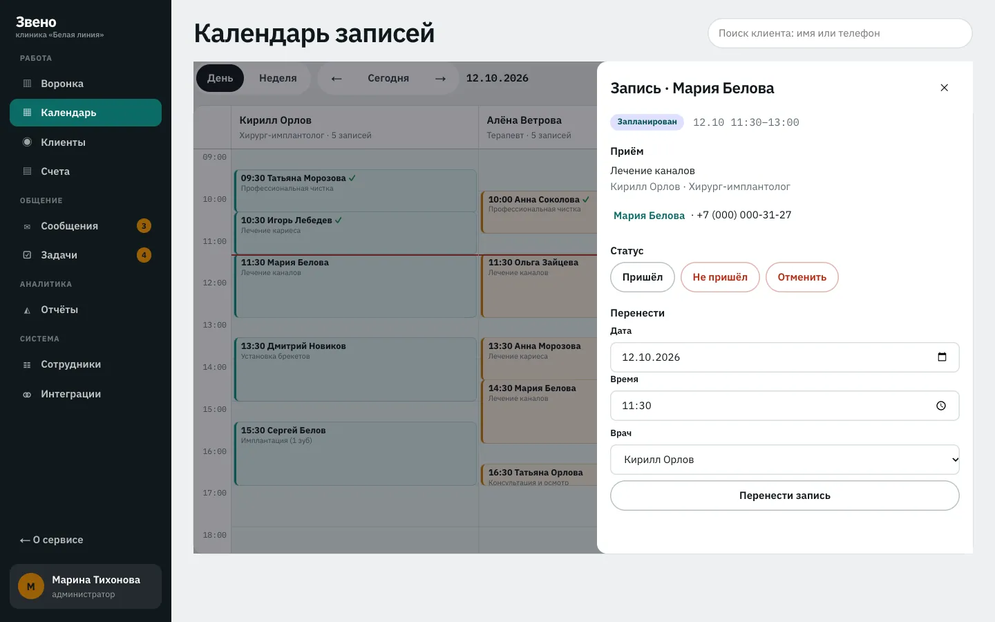
Task: Go to next day arrow
Action: 440,79
